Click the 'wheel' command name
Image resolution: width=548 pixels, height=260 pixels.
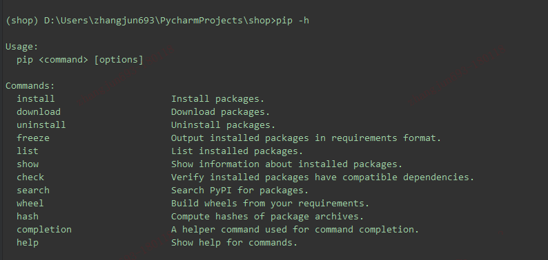point(30,203)
